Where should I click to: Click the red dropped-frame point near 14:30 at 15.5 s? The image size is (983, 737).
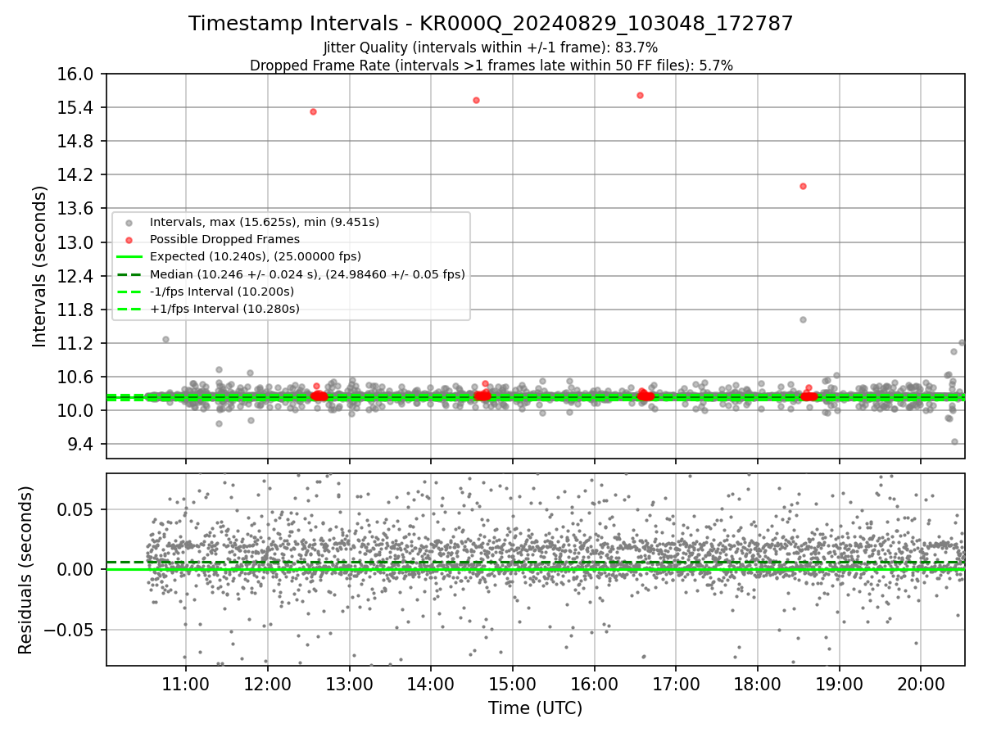(x=476, y=100)
